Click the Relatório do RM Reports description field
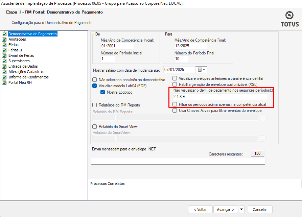 tap(188, 118)
